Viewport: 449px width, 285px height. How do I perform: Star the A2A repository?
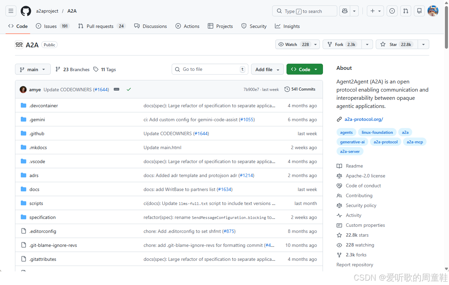397,45
